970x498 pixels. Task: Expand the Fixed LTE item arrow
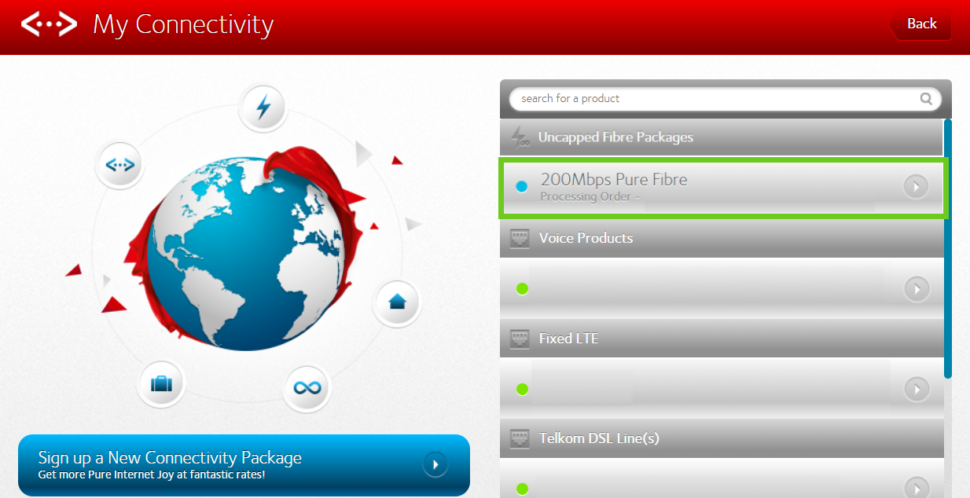(x=916, y=389)
